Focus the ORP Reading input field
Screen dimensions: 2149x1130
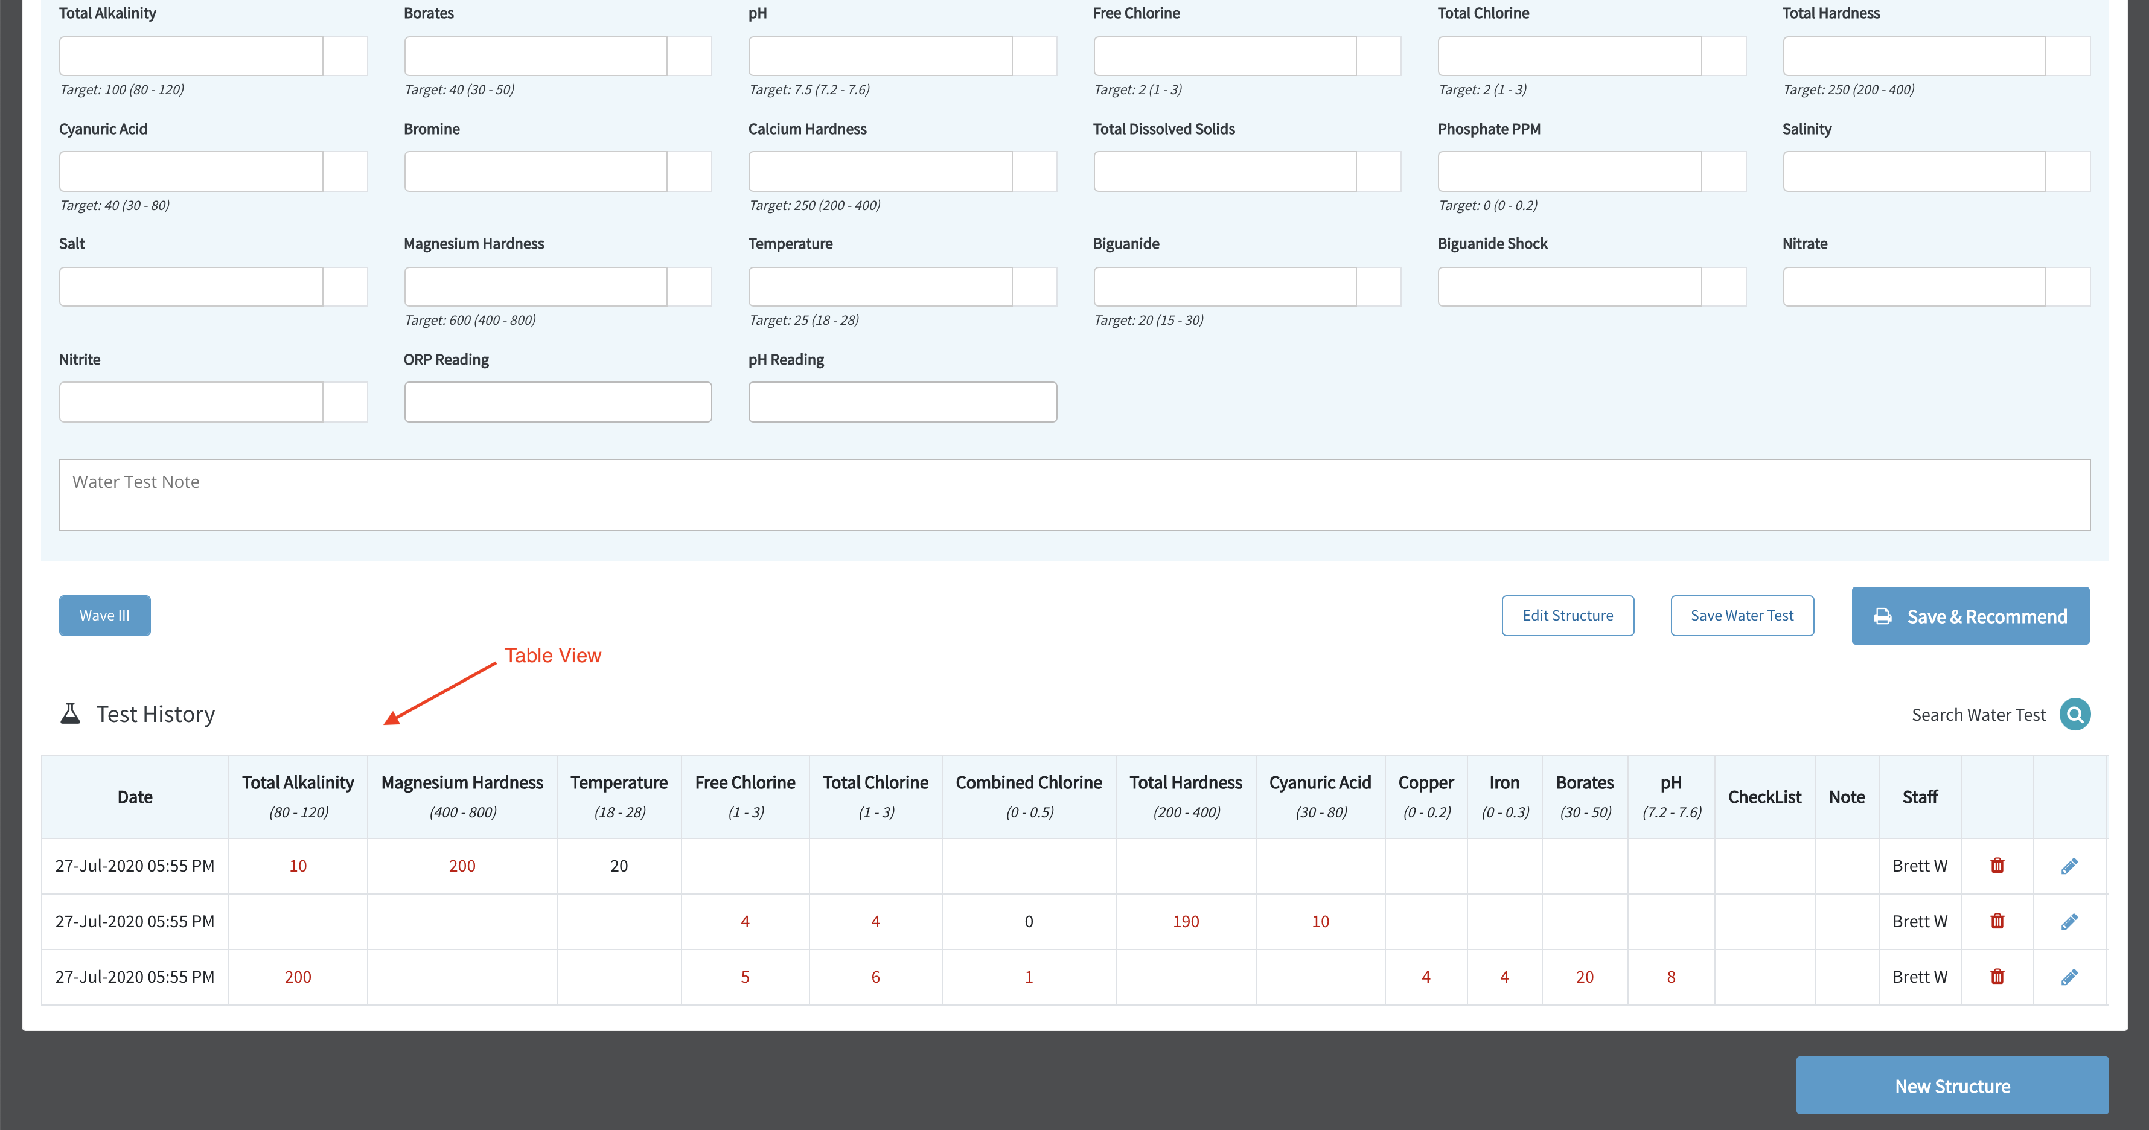[x=557, y=402]
